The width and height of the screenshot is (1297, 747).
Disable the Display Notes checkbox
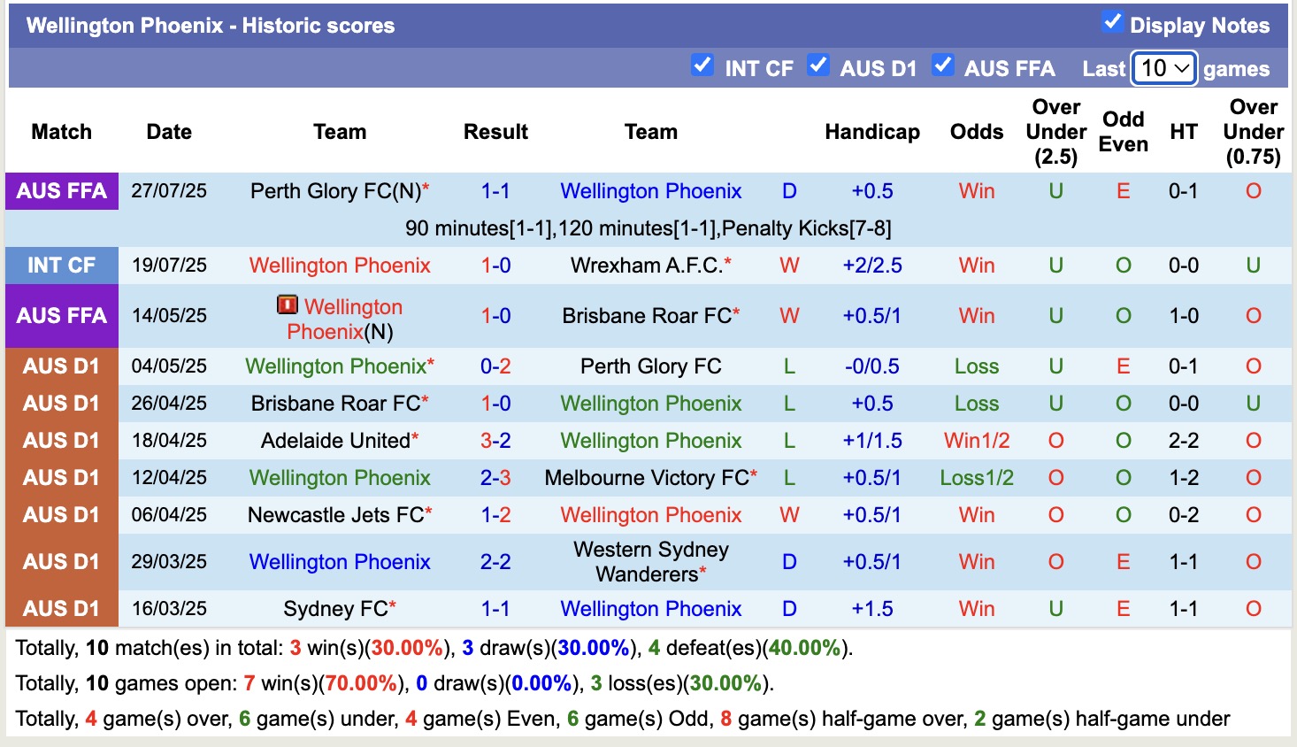click(x=1113, y=23)
